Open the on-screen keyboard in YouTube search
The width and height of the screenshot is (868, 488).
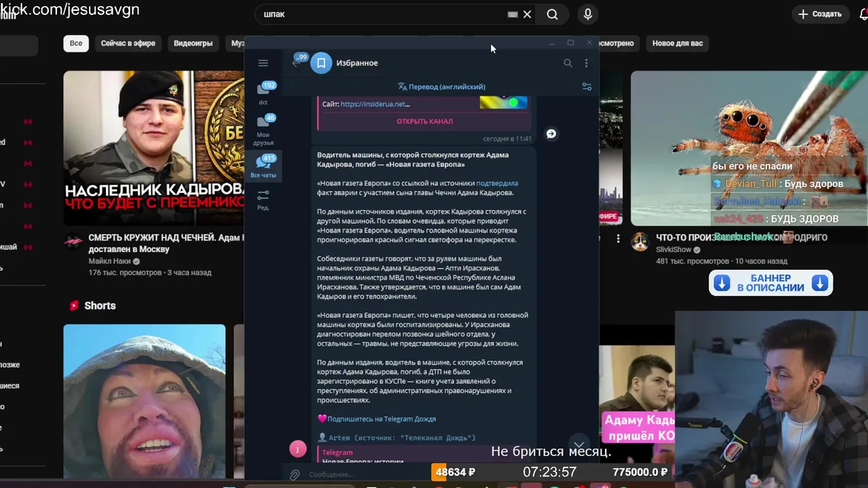coord(513,14)
